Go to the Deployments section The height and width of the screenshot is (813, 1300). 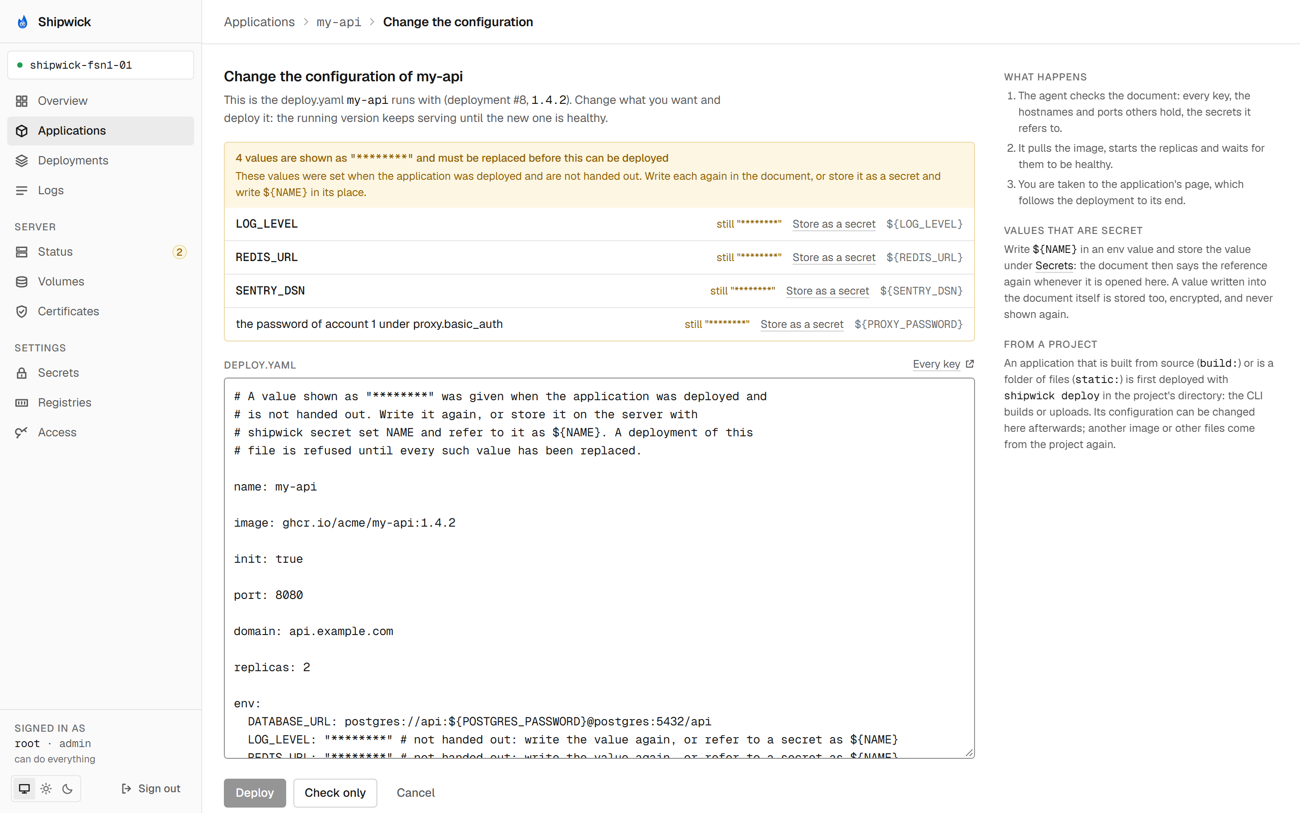(x=101, y=161)
